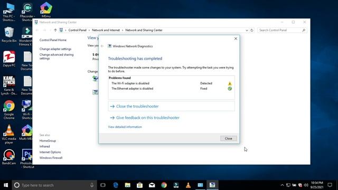This screenshot has height=190, width=338.
Task: Open Internet Options link
Action: 50,152
